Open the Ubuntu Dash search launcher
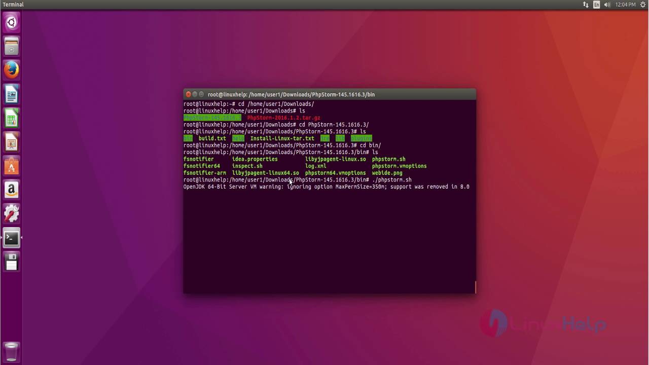Screen dimensions: 649x365 point(11,22)
